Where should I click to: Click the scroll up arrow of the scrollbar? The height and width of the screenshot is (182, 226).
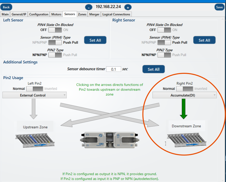click(222, 19)
